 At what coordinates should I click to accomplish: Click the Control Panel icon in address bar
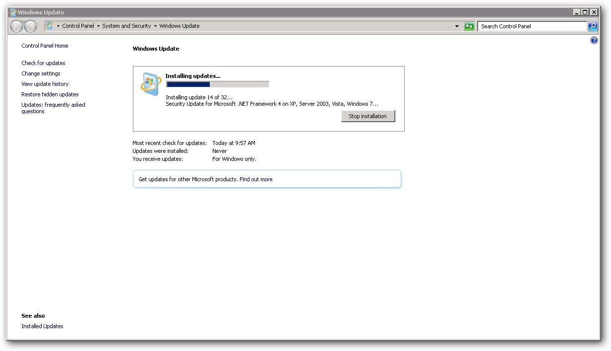[50, 26]
